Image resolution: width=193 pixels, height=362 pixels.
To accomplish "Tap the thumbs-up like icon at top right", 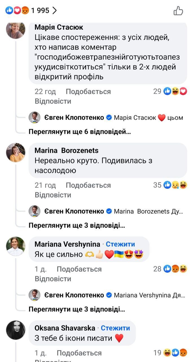I will (178, 11).
